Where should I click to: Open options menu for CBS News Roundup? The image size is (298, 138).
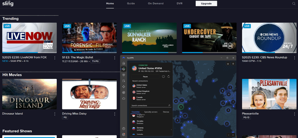click(295, 58)
